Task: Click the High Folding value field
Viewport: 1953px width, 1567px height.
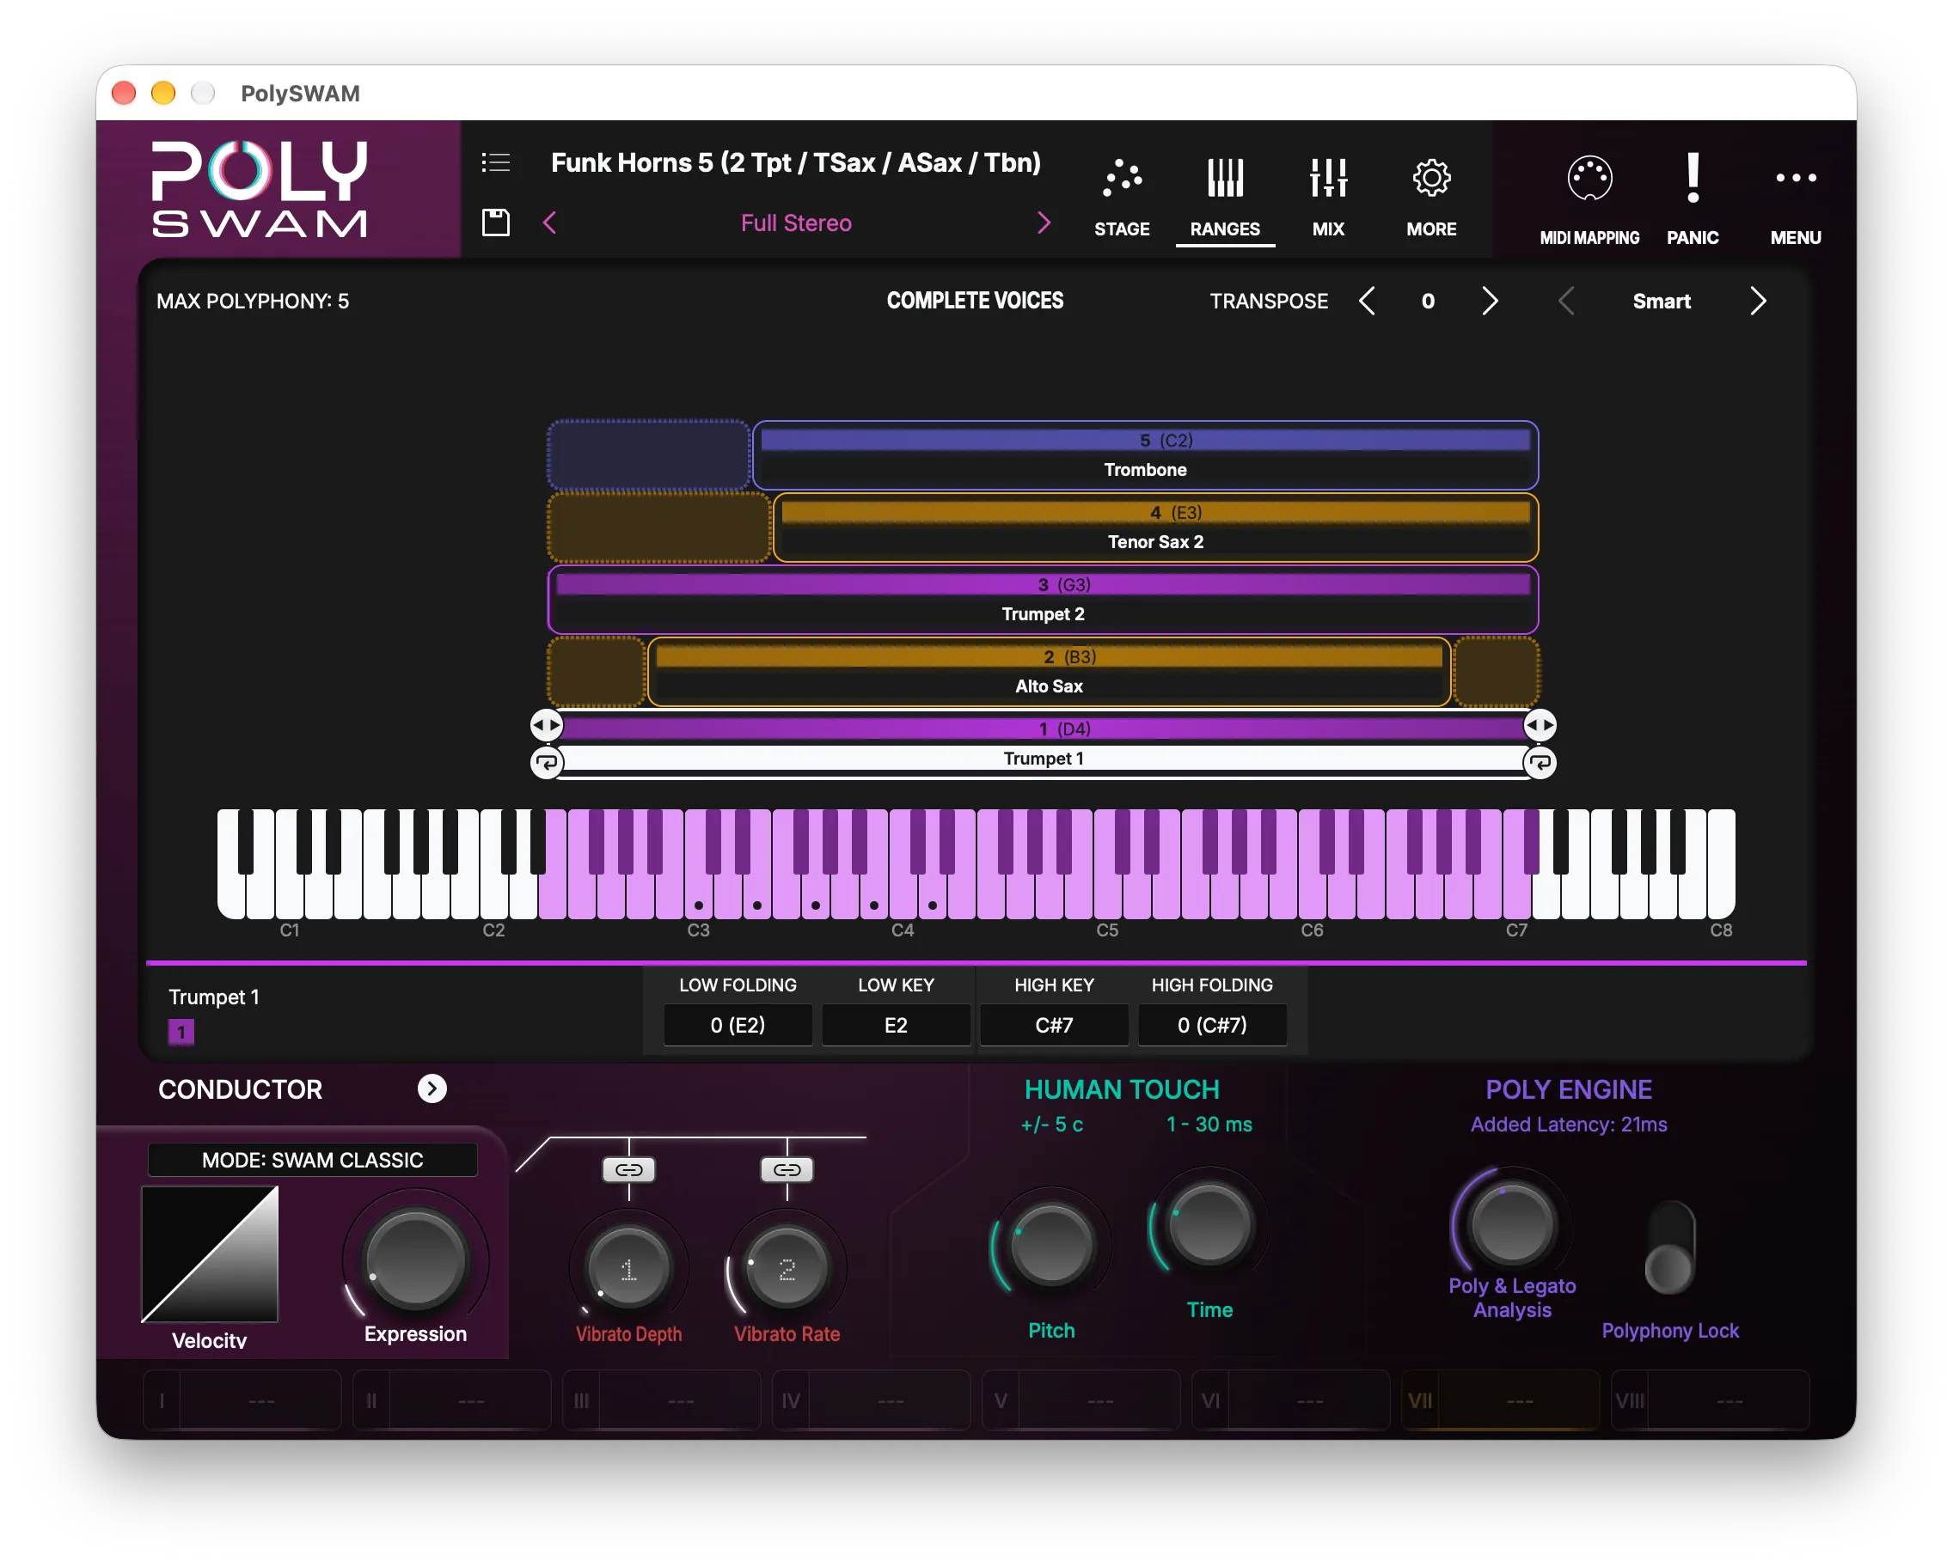Action: click(1211, 1025)
